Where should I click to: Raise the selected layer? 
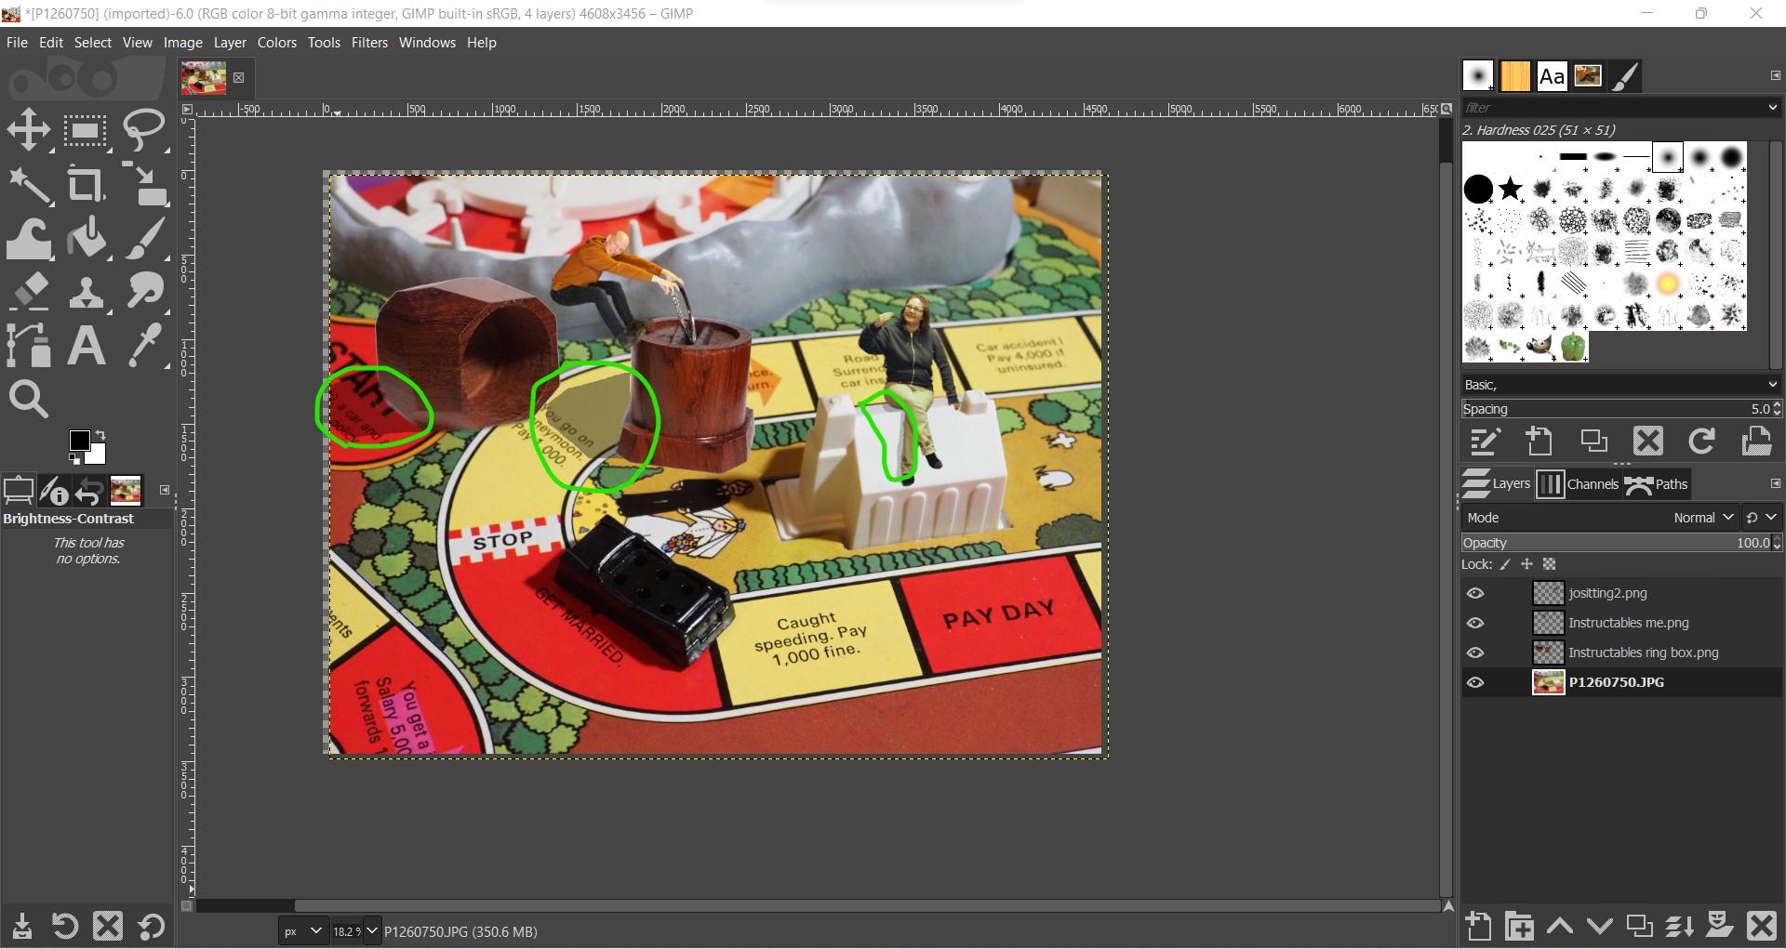1560,927
